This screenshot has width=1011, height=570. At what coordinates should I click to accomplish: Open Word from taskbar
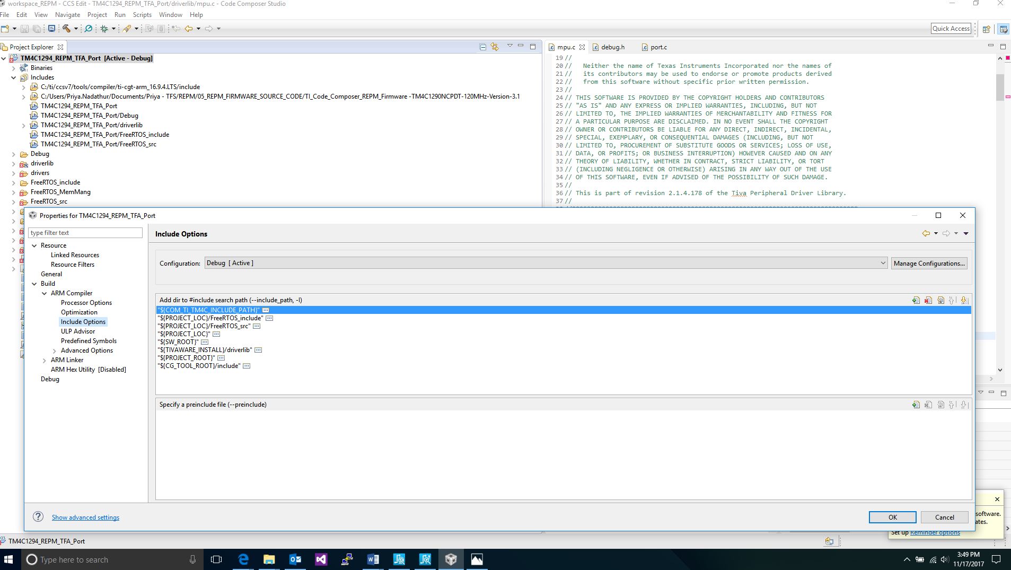pos(373,559)
